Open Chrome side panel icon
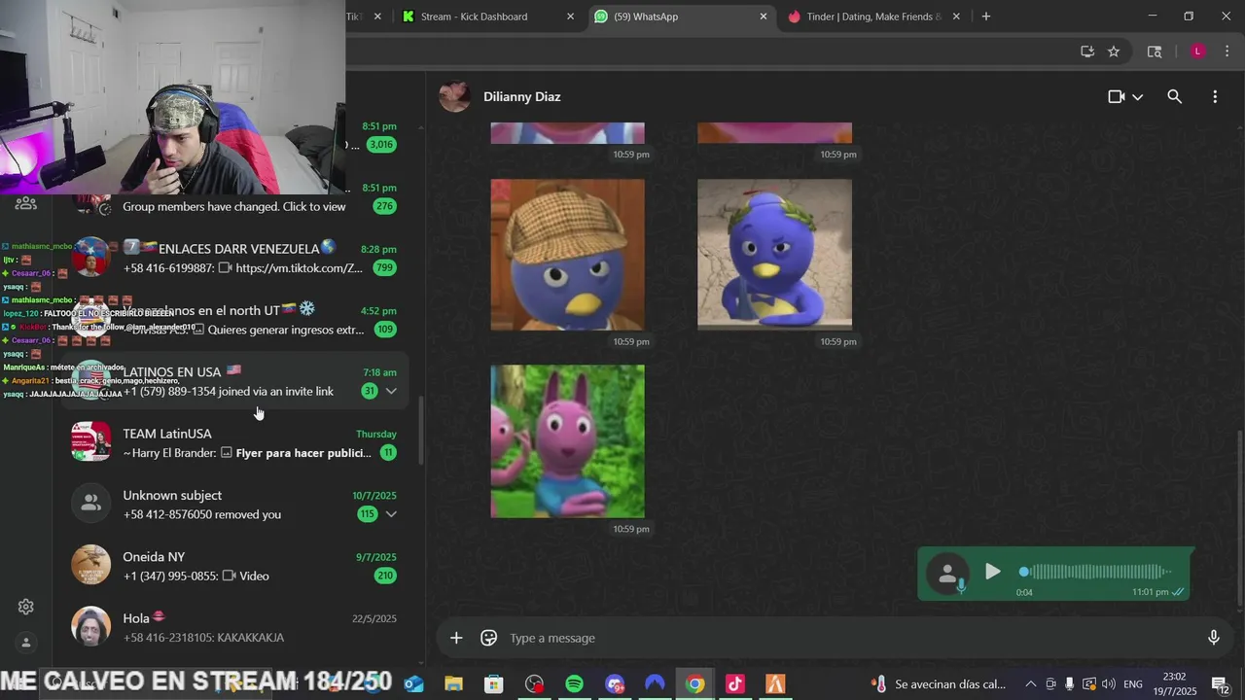Viewport: 1245px width, 700px height. (x=1155, y=52)
